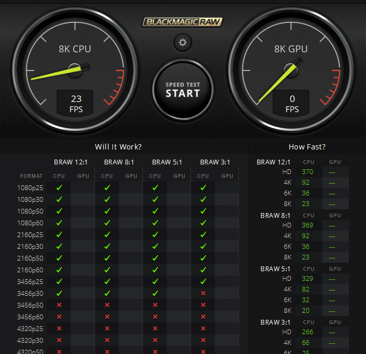Click the Blackmagic RAW logo
Image resolution: width=366 pixels, height=354 pixels.
point(182,22)
